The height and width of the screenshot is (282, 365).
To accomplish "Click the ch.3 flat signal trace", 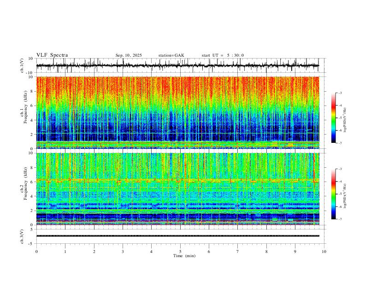I will (x=177, y=236).
